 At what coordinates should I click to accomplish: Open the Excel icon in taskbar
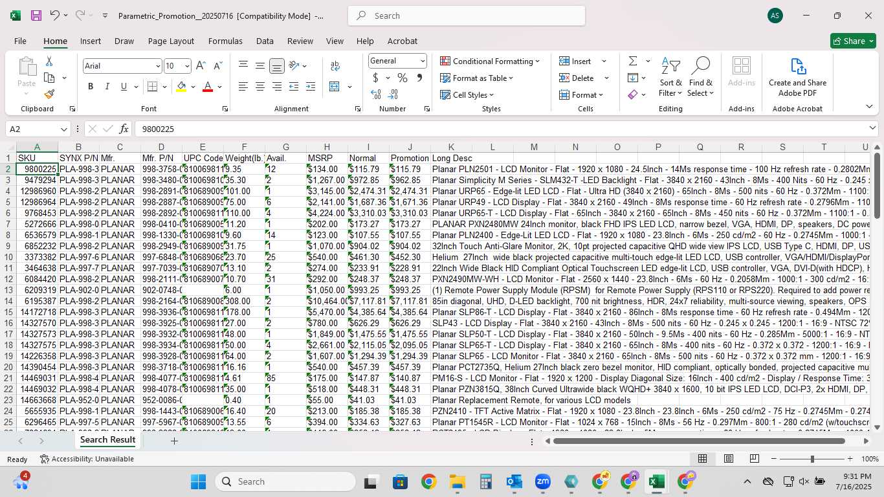pos(656,481)
